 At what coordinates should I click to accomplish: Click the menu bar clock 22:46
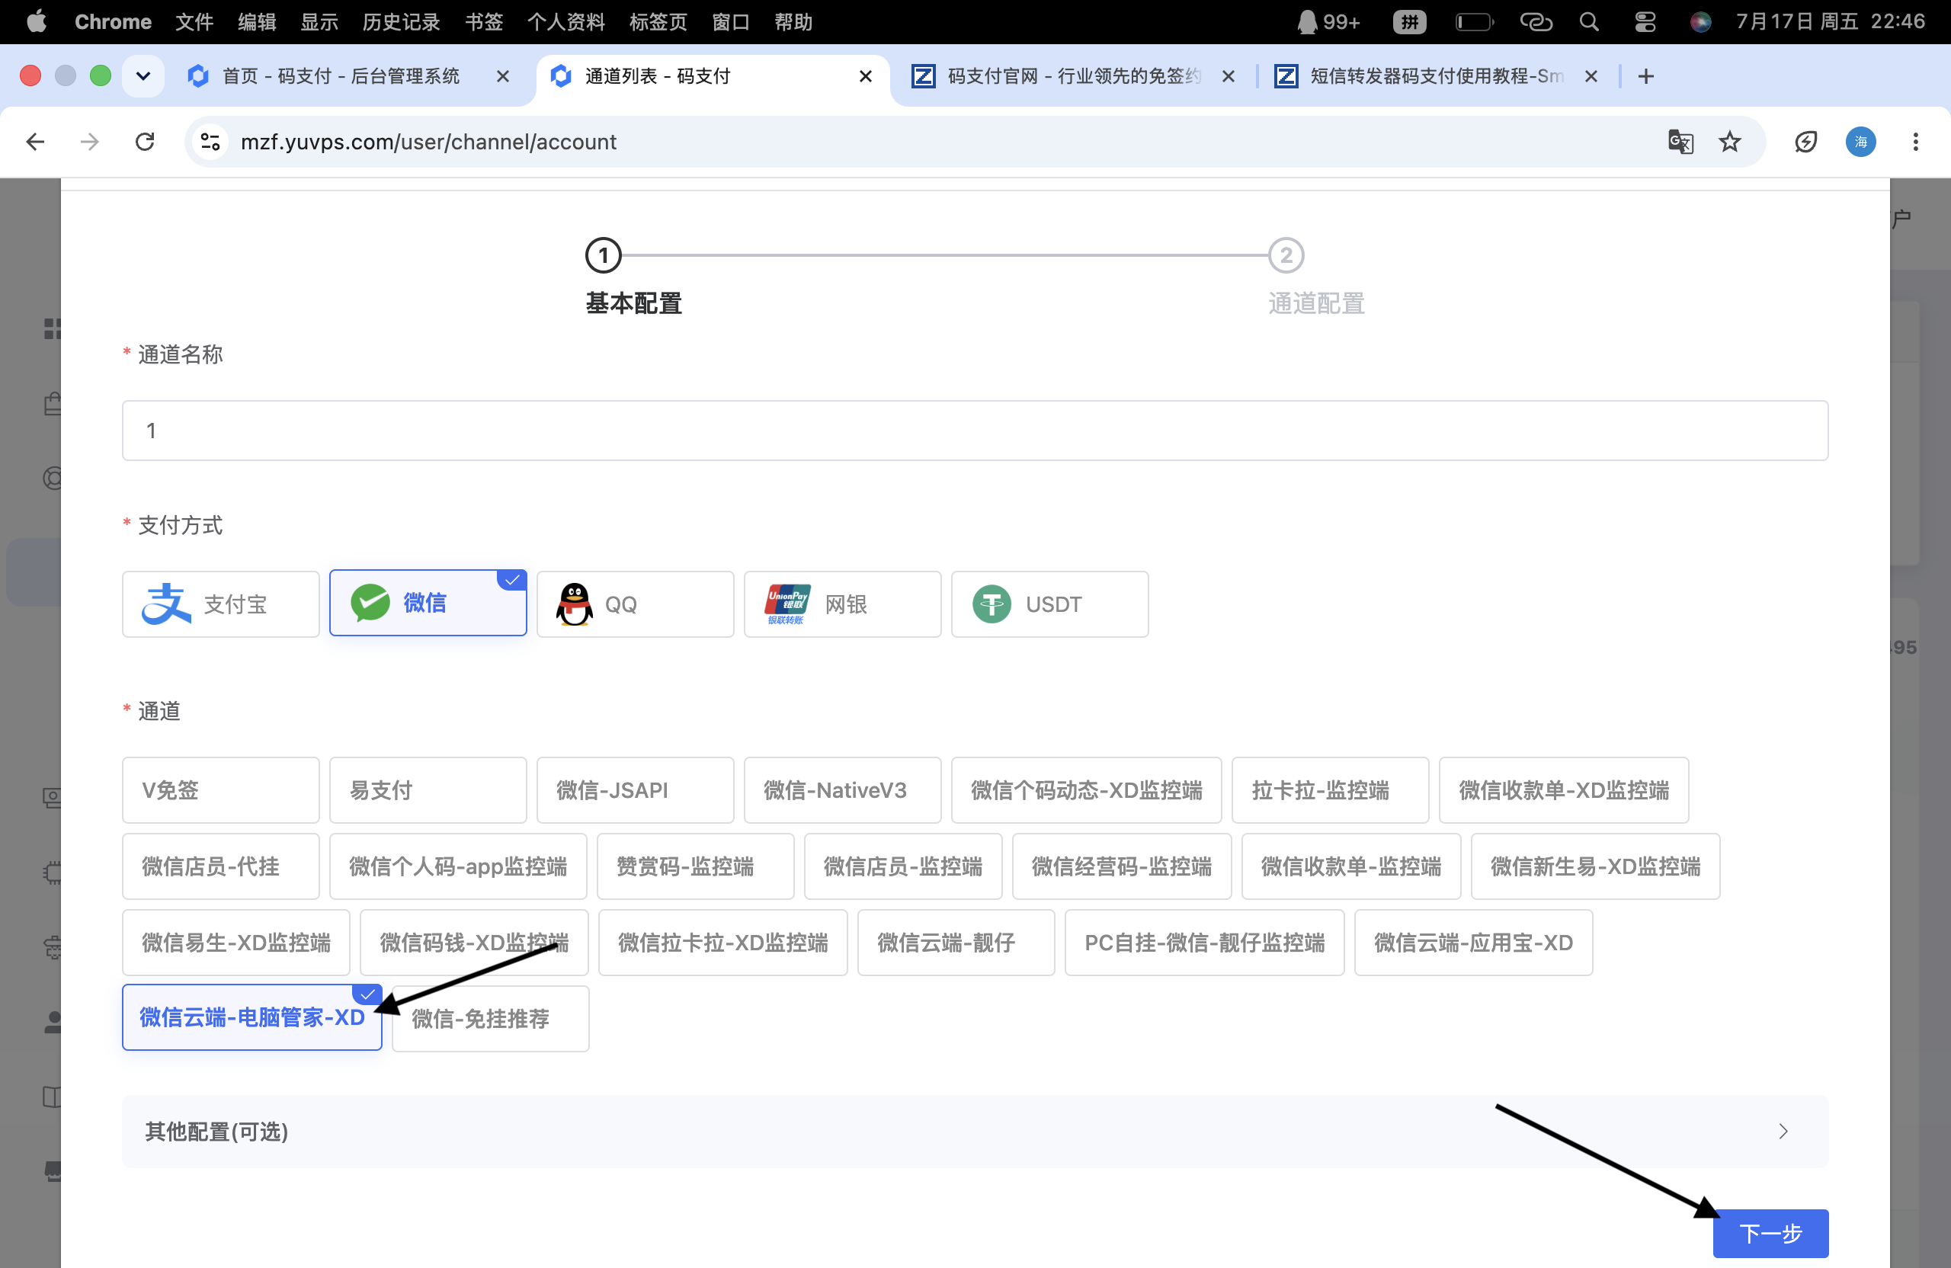1897,21
